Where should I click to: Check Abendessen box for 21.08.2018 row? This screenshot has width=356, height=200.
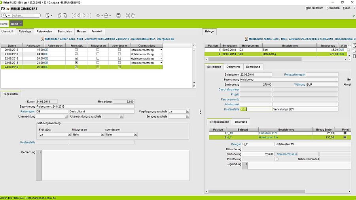[x=119, y=54]
